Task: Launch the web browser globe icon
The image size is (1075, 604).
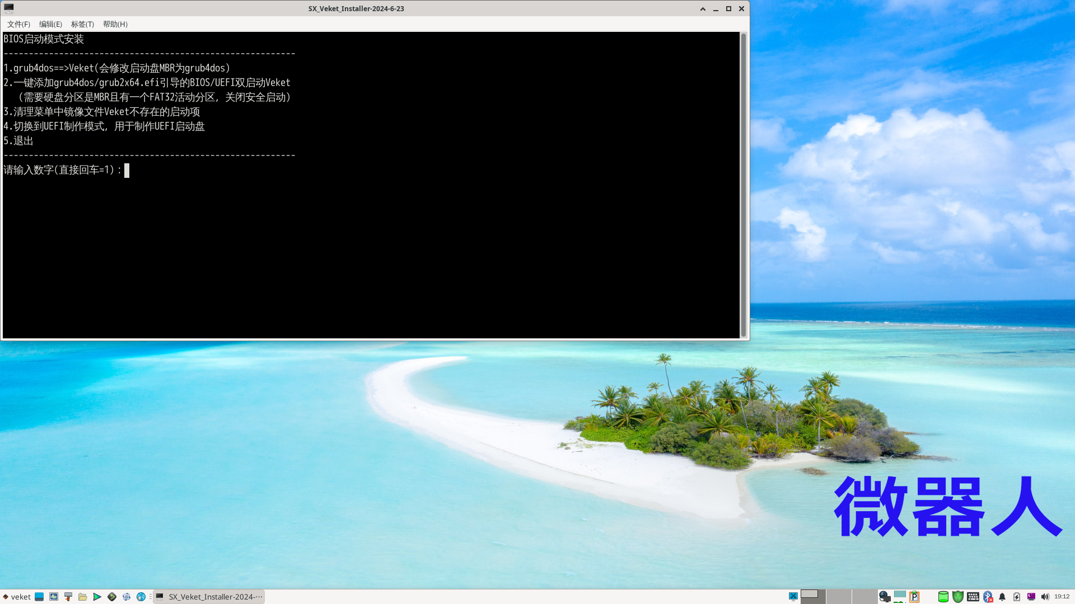Action: (x=141, y=597)
